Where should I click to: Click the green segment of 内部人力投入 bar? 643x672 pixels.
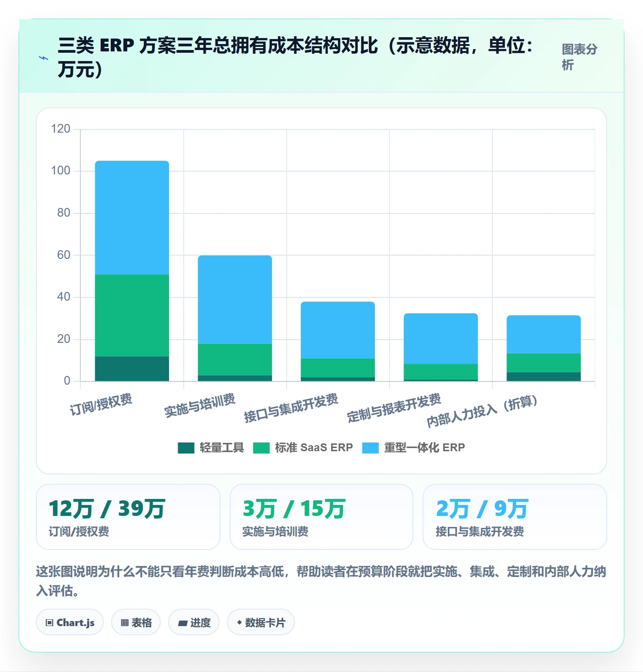[x=543, y=363]
